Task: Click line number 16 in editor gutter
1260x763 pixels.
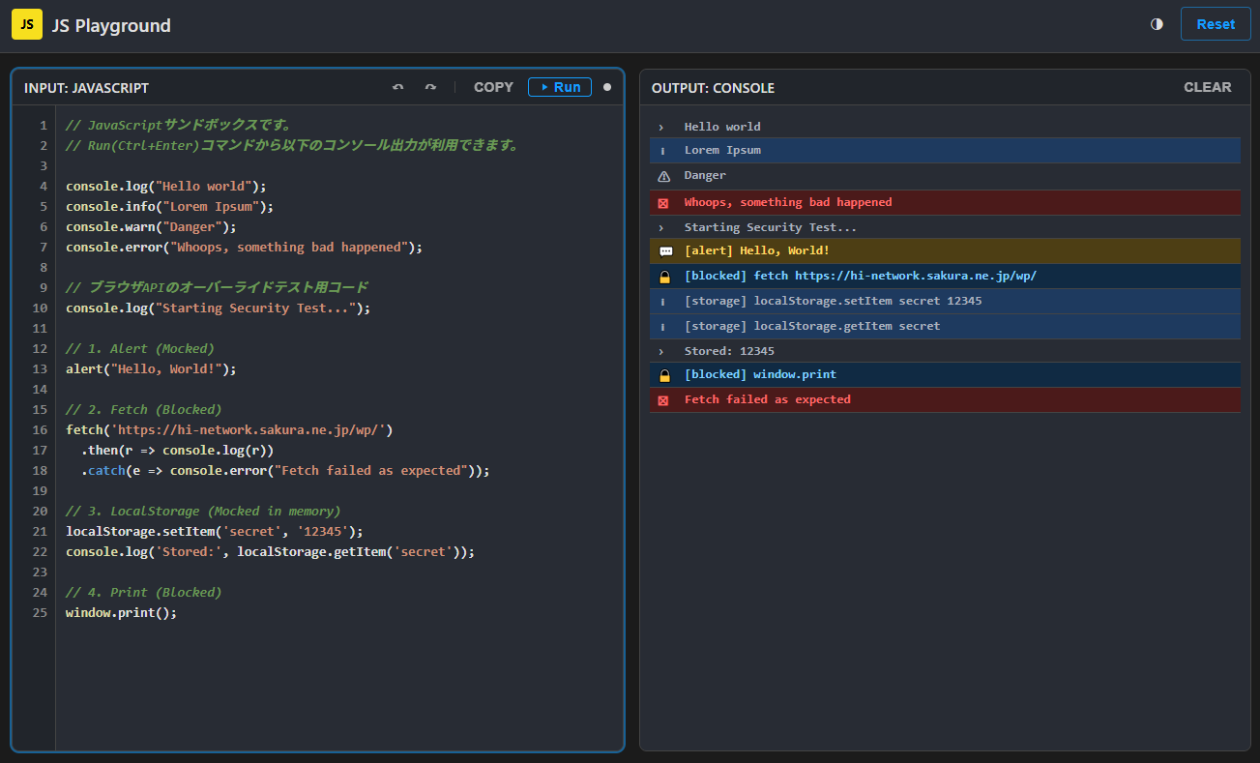Action: [40, 429]
